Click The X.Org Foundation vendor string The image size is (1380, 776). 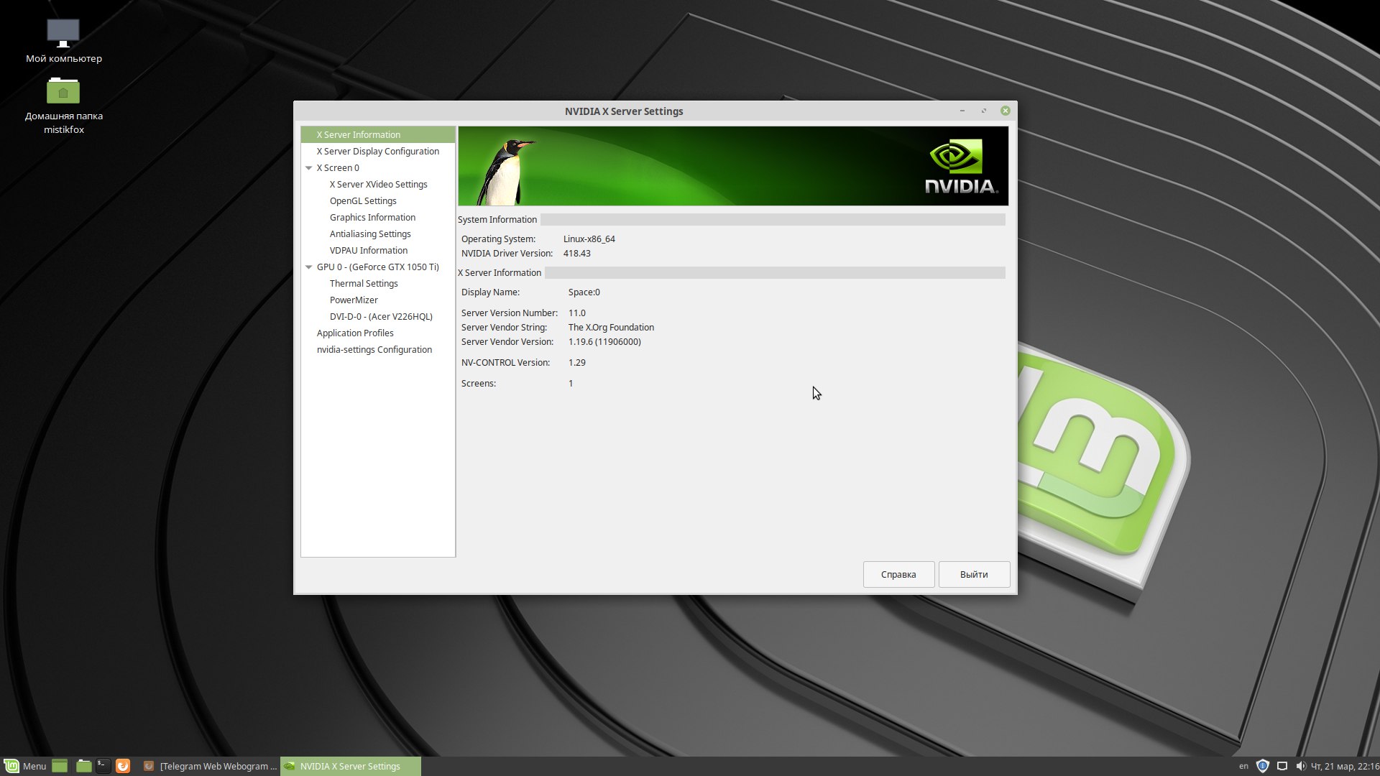(611, 328)
